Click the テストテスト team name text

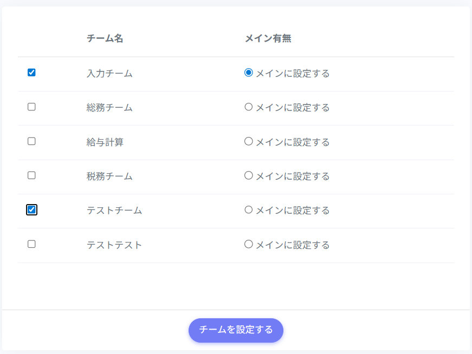[x=114, y=245]
